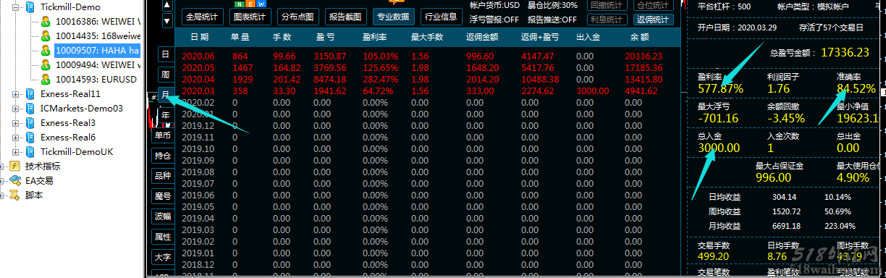Expand the Exness-Real3 node
The image size is (886, 278).
[x=16, y=123]
